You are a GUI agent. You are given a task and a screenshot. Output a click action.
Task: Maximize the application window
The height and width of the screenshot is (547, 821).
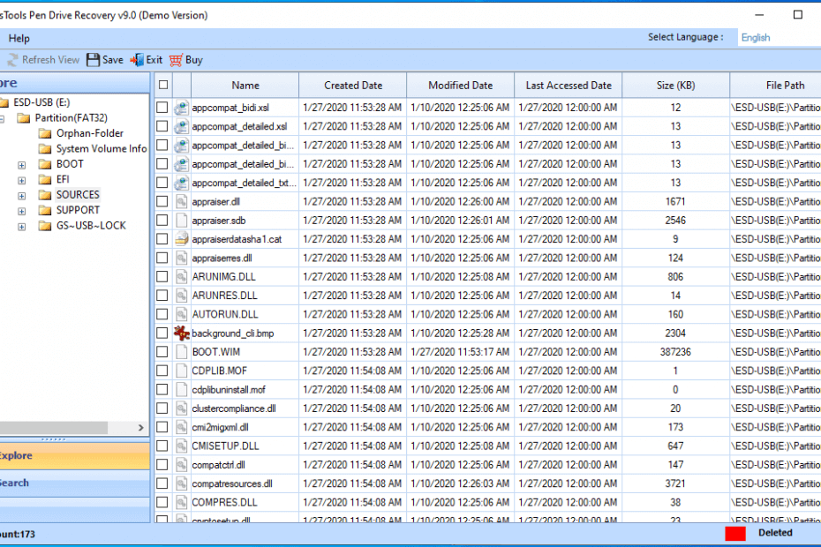pos(798,15)
